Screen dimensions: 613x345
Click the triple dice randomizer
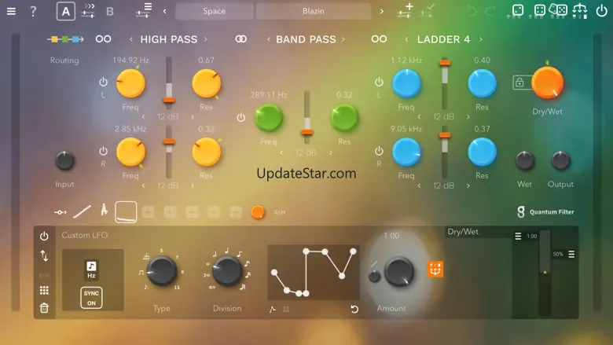(x=558, y=9)
